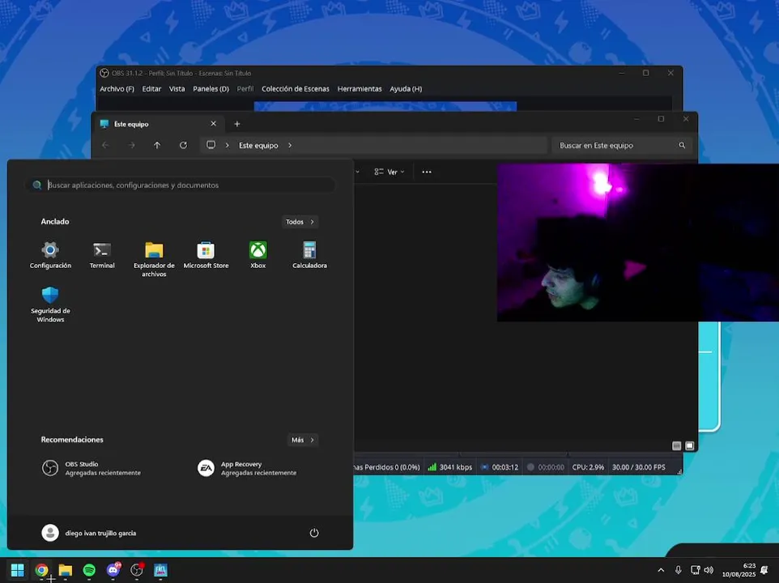Open the Calculadora pinned app
Screen dimensions: 779x583
(309, 255)
